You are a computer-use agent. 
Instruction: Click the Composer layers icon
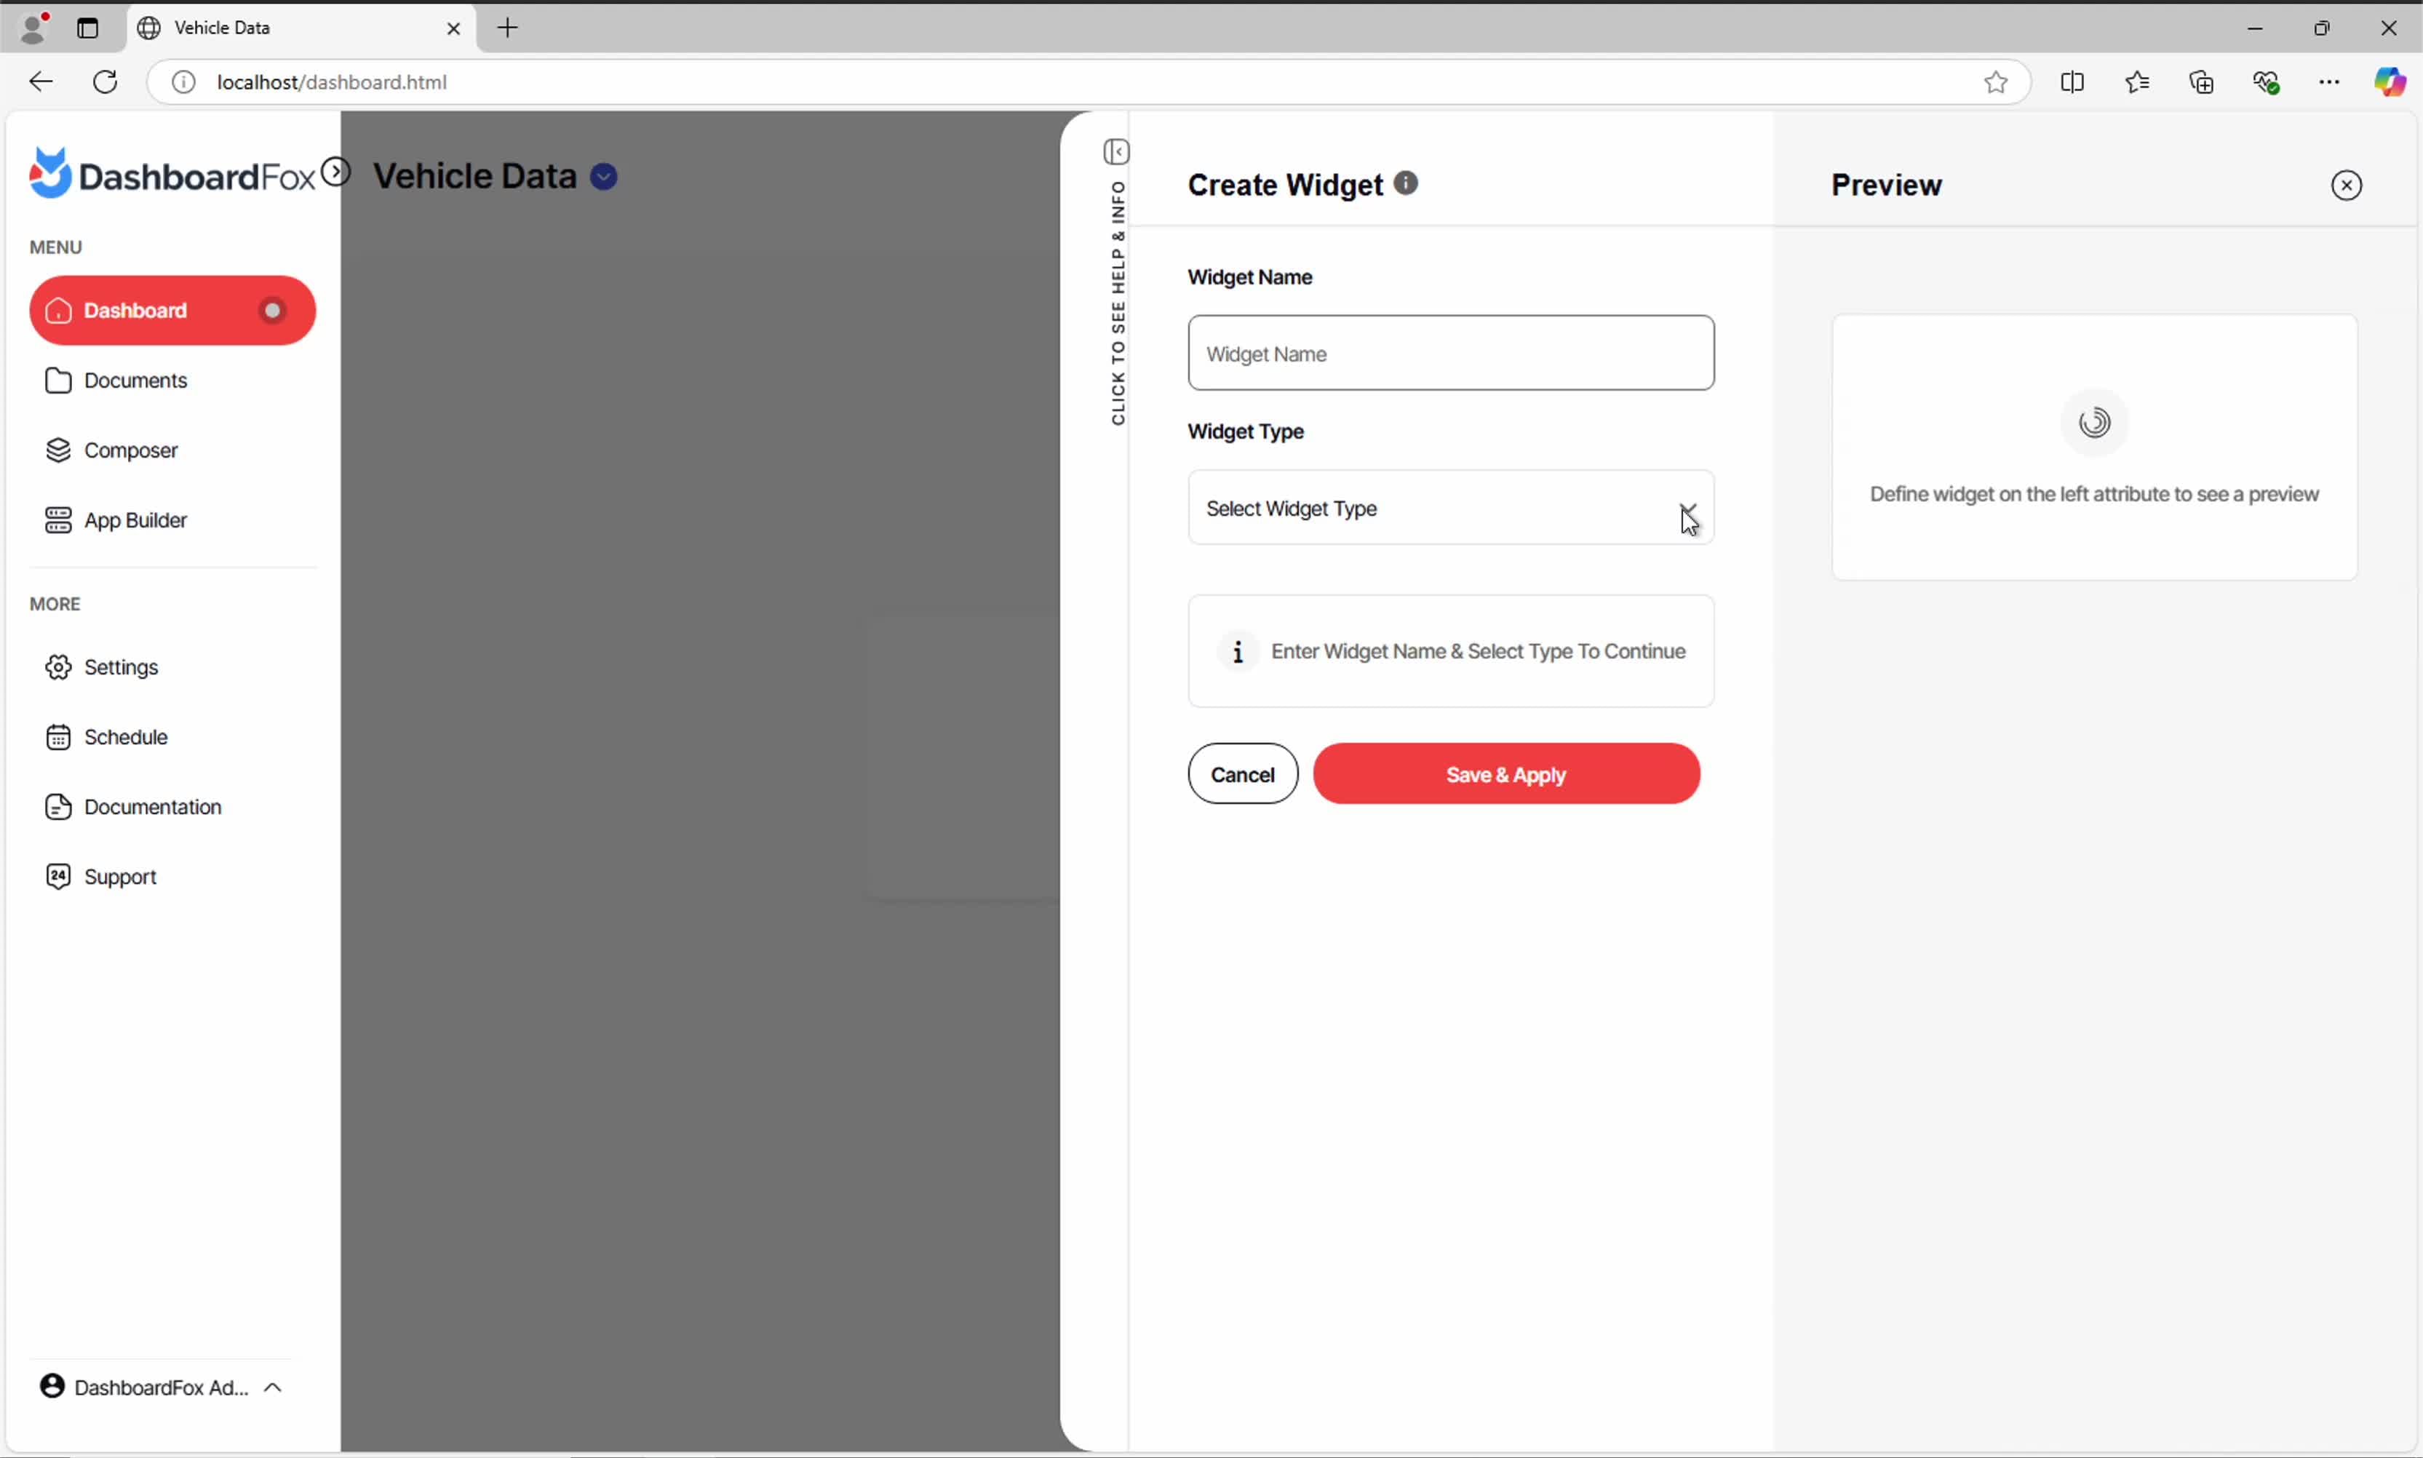[x=58, y=450]
